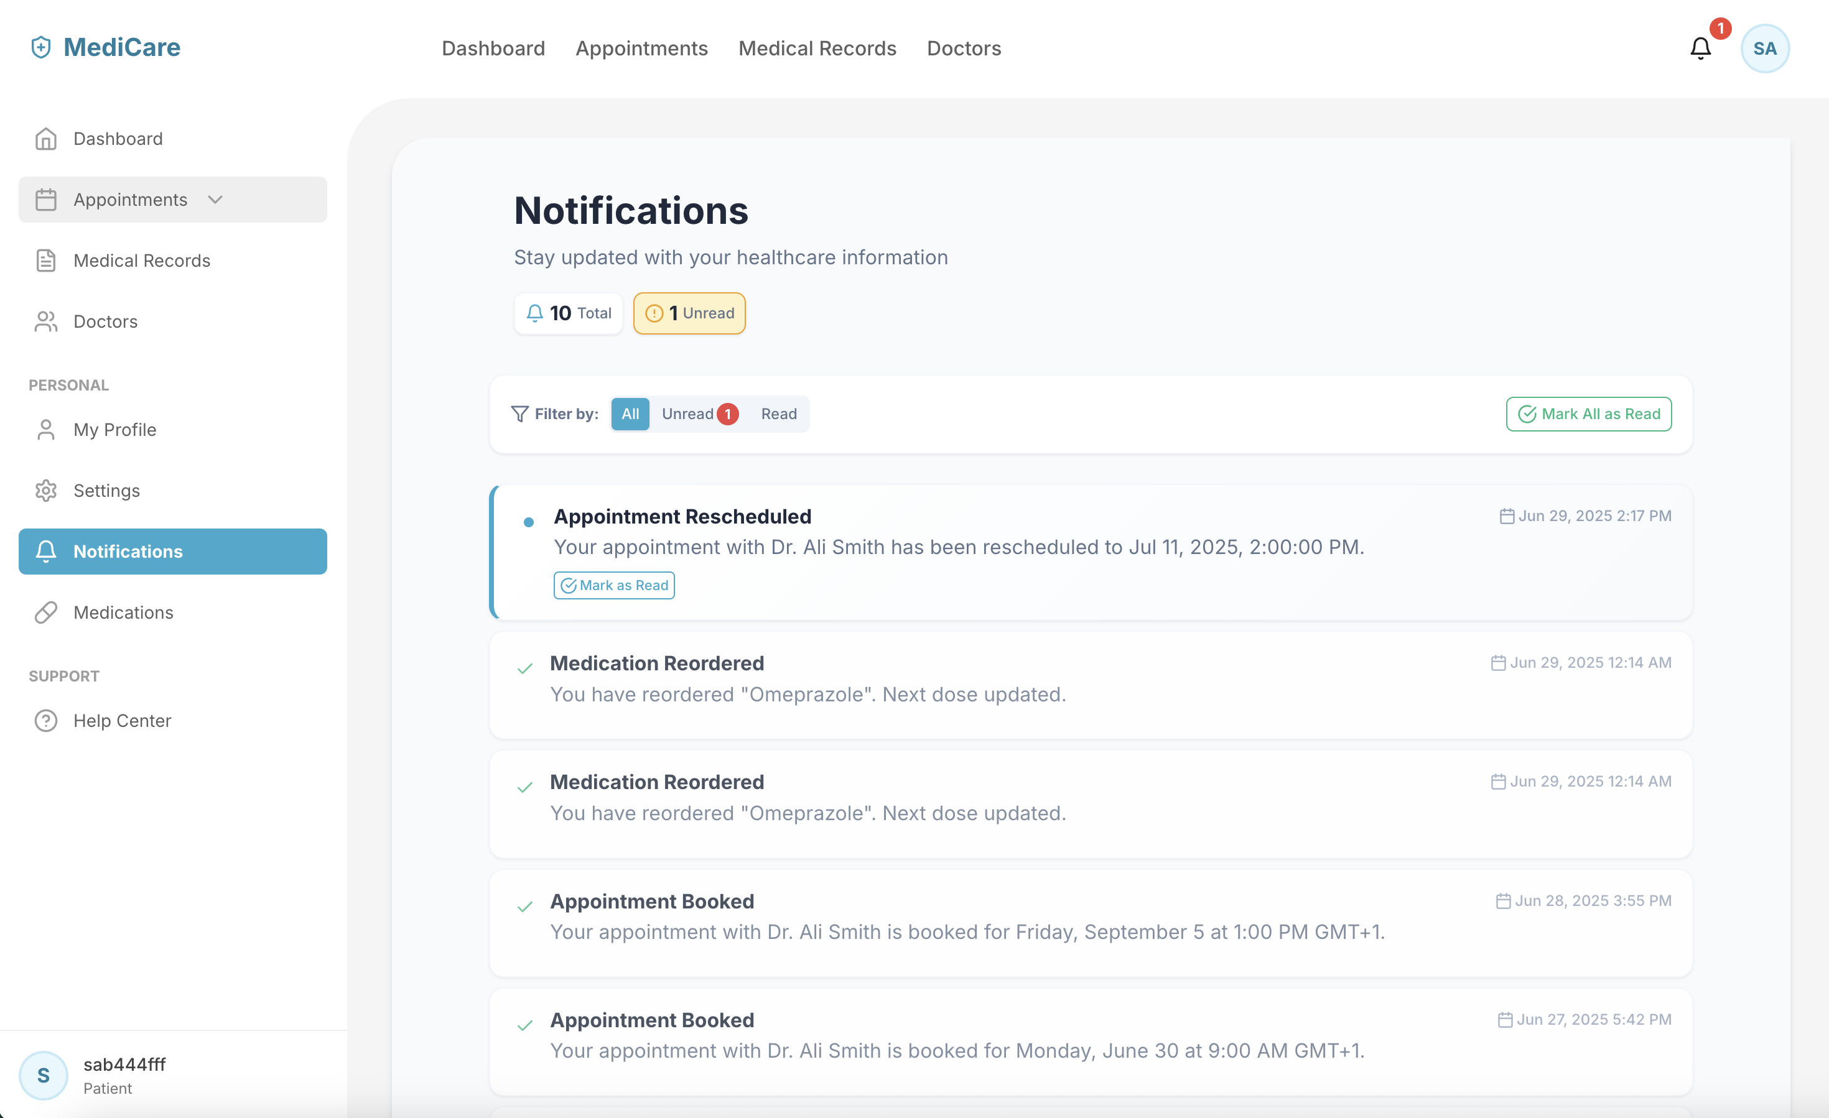Open the My Profile sidebar item
1829x1118 pixels.
(115, 430)
